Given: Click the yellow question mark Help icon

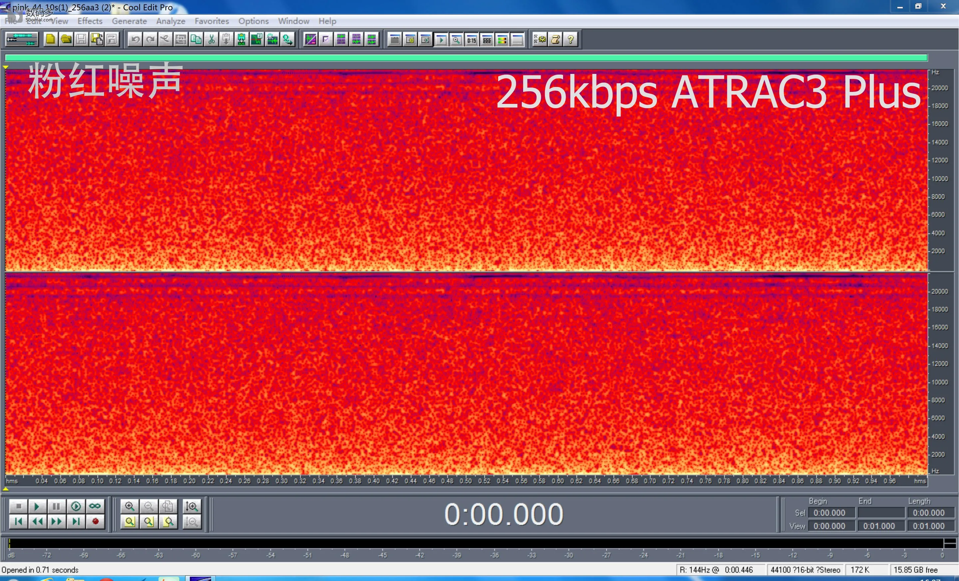Looking at the screenshot, I should 571,39.
